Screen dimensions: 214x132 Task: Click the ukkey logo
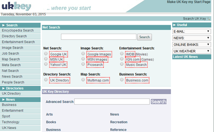16,6
